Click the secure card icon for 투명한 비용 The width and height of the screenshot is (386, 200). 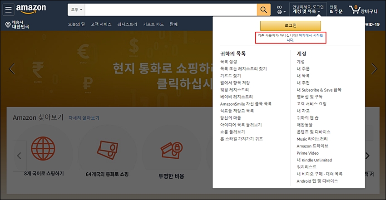pyautogui.click(x=172, y=150)
